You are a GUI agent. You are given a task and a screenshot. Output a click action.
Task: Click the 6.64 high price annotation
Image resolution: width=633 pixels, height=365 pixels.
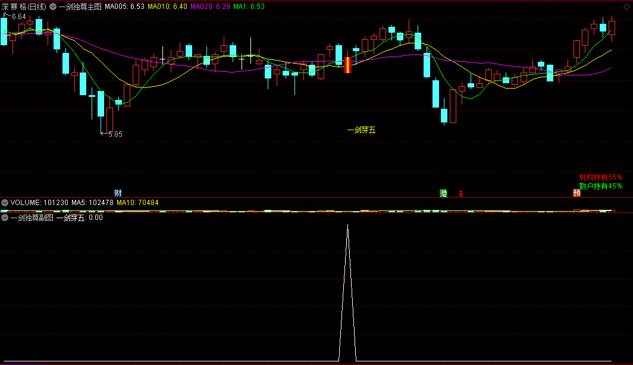click(18, 17)
